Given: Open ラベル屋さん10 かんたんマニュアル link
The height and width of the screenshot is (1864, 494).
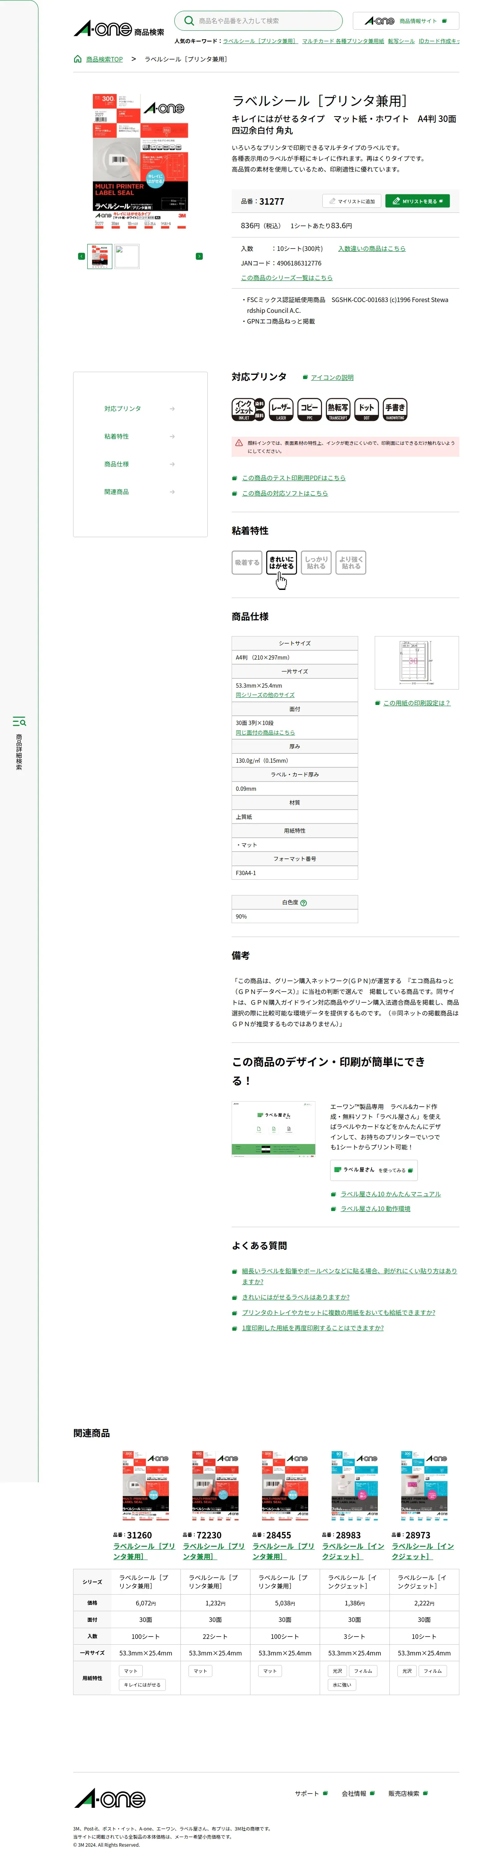Looking at the screenshot, I should pyautogui.click(x=391, y=1195).
